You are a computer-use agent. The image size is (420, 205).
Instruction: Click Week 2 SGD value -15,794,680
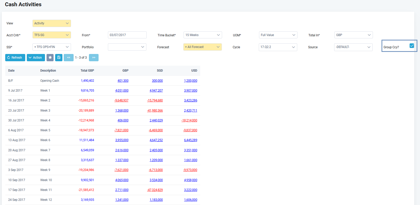click(155, 100)
